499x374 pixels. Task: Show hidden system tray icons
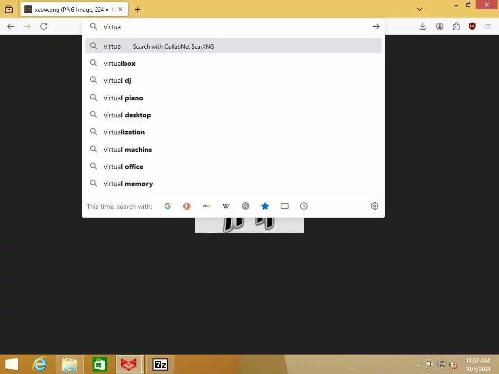point(418,364)
